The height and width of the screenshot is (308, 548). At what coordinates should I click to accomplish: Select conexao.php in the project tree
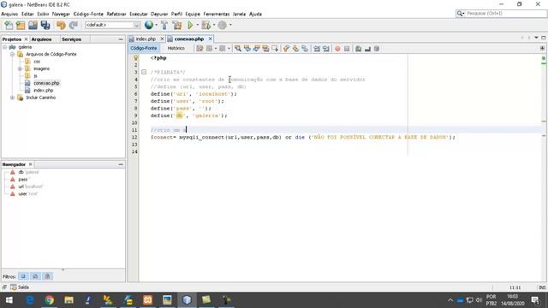(x=46, y=83)
